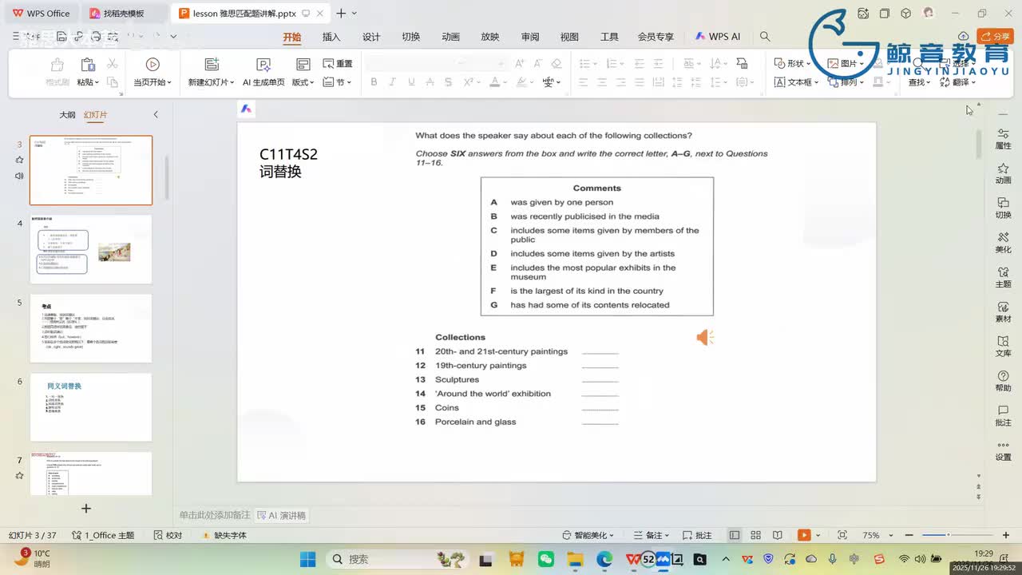Open the WPS AI tab
The width and height of the screenshot is (1022, 575).
click(x=717, y=37)
